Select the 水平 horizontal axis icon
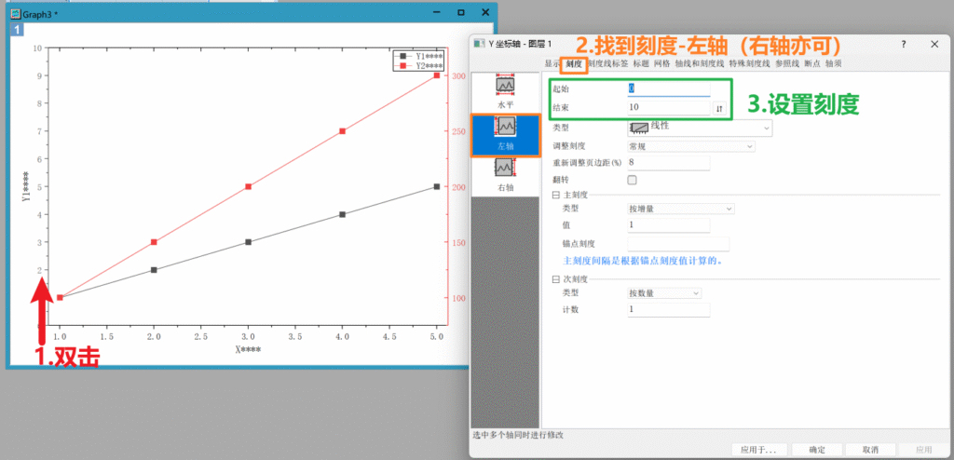 tap(505, 89)
